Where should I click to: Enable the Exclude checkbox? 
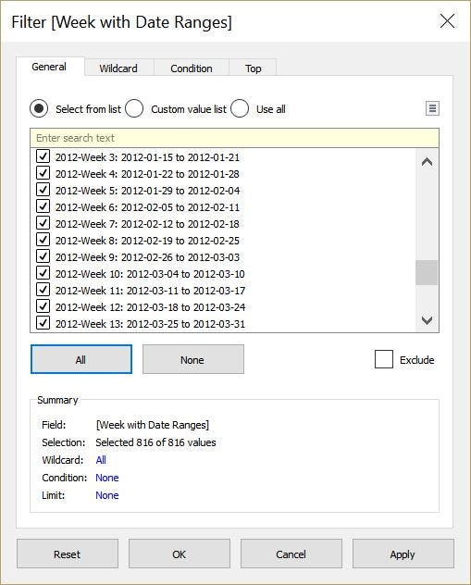pos(384,359)
